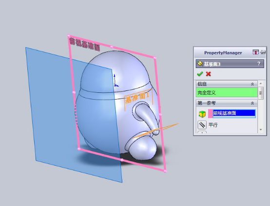This screenshot has height=206, width=270.
Task: Open help for 基准面3 feature
Action: click(259, 64)
